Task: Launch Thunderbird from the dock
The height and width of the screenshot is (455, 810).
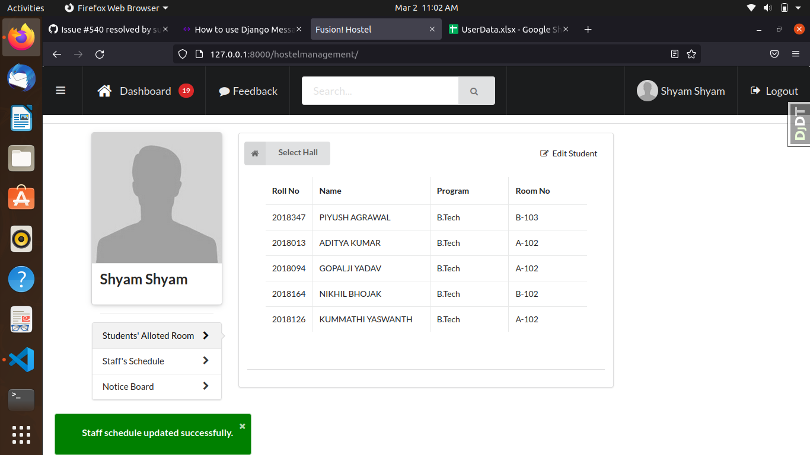Action: tap(21, 78)
